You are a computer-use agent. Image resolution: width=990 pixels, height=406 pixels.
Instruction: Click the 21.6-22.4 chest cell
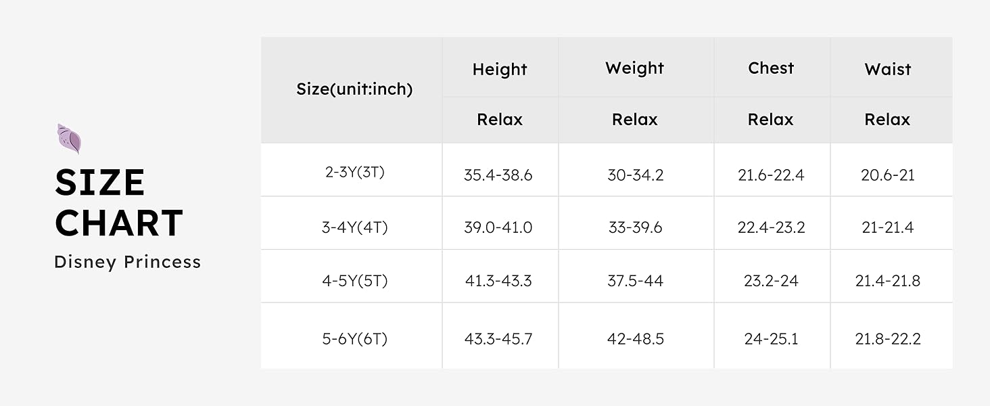[771, 175]
